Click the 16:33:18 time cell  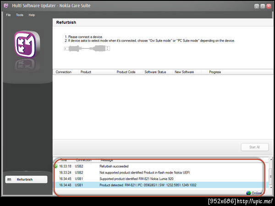pyautogui.click(x=65, y=166)
